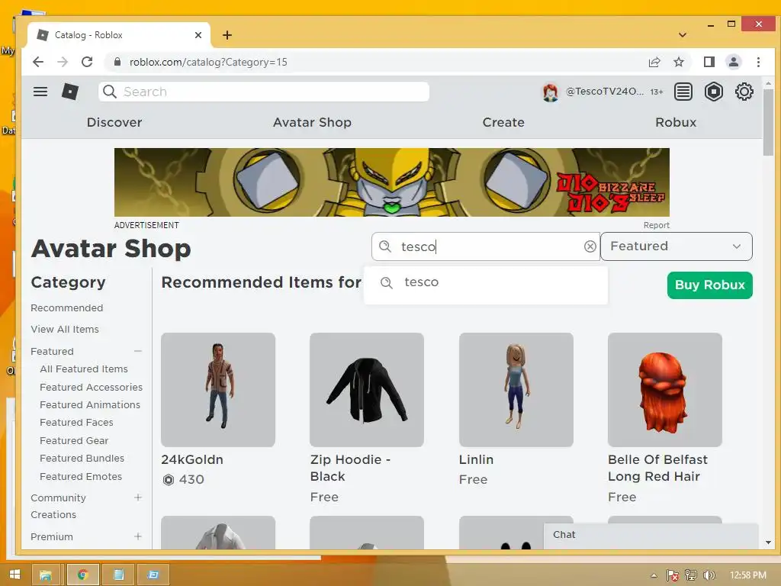Click the address bar URL

(x=208, y=62)
